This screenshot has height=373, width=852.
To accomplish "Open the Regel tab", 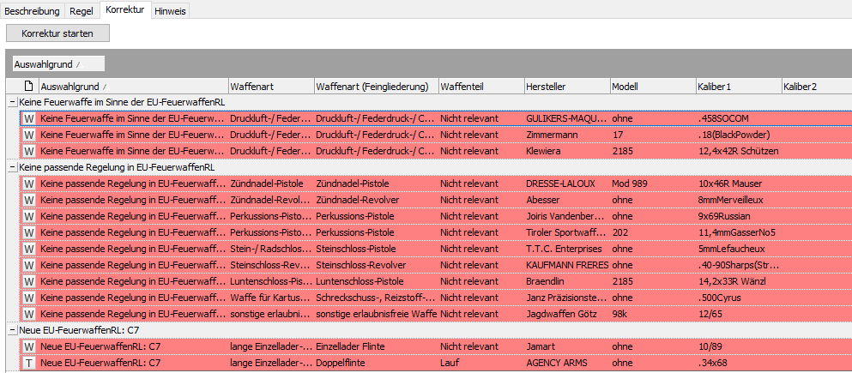I will coord(82,11).
